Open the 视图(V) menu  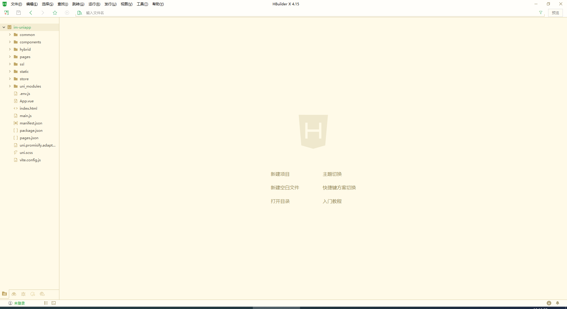[x=126, y=4]
